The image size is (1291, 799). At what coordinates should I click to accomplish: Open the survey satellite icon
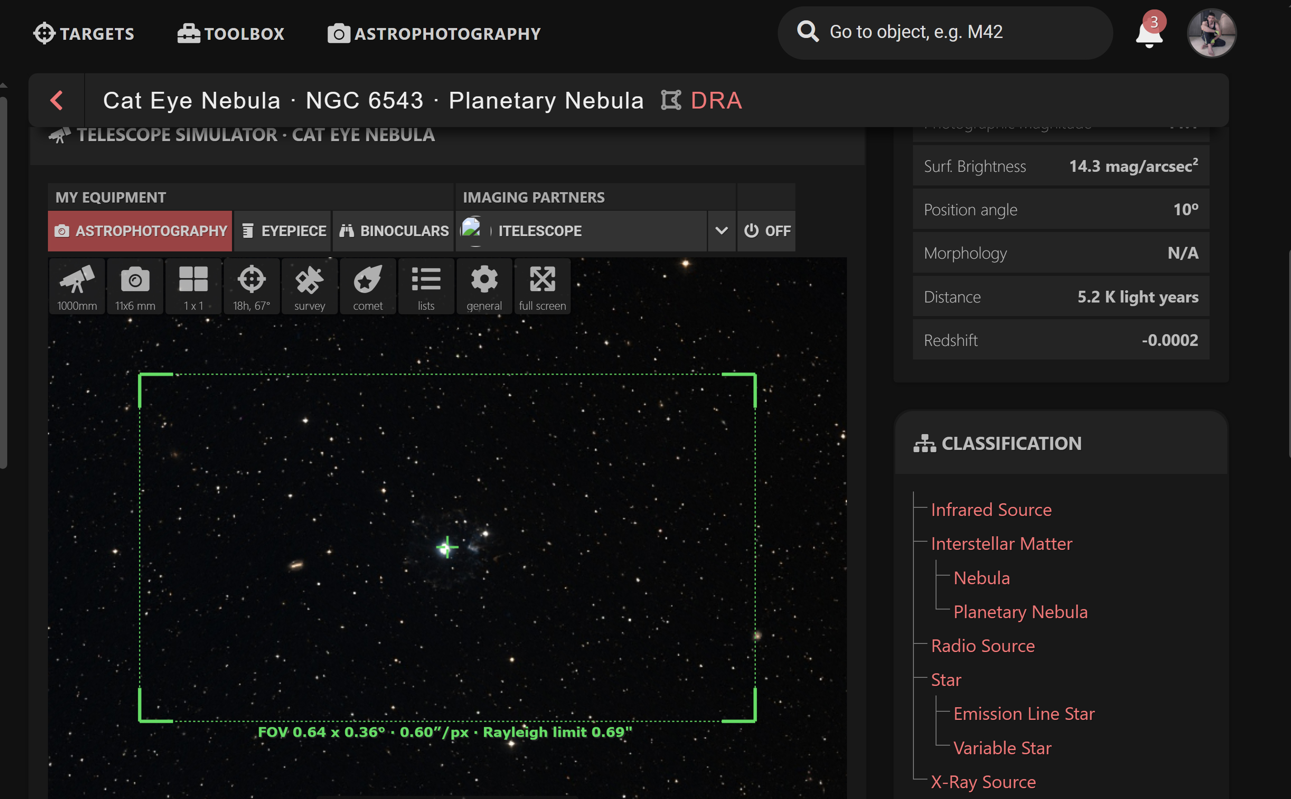tap(309, 286)
